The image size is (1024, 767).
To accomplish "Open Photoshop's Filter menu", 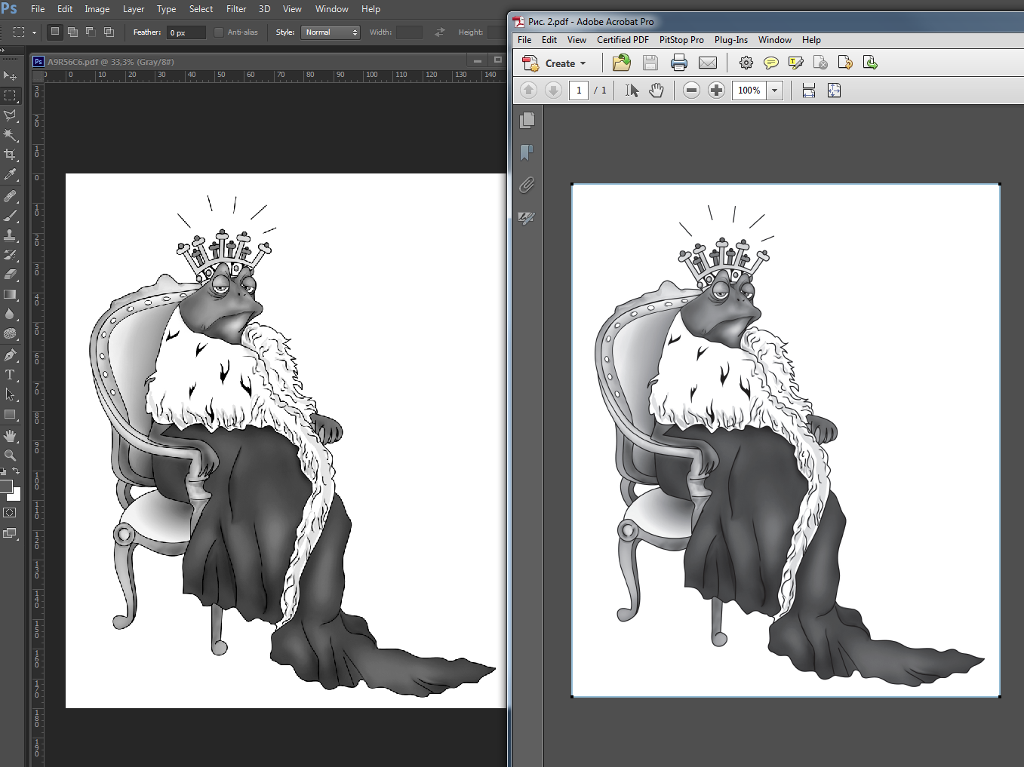I will 236,9.
